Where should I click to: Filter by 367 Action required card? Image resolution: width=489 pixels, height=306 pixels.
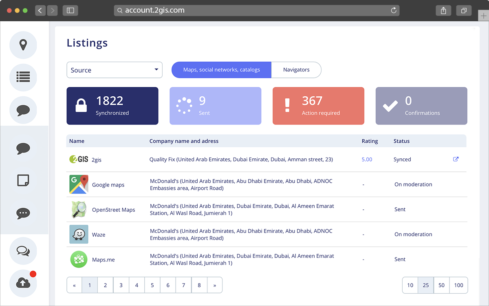pos(318,106)
